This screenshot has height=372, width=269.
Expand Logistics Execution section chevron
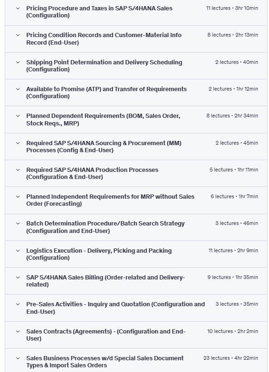pyautogui.click(x=18, y=251)
